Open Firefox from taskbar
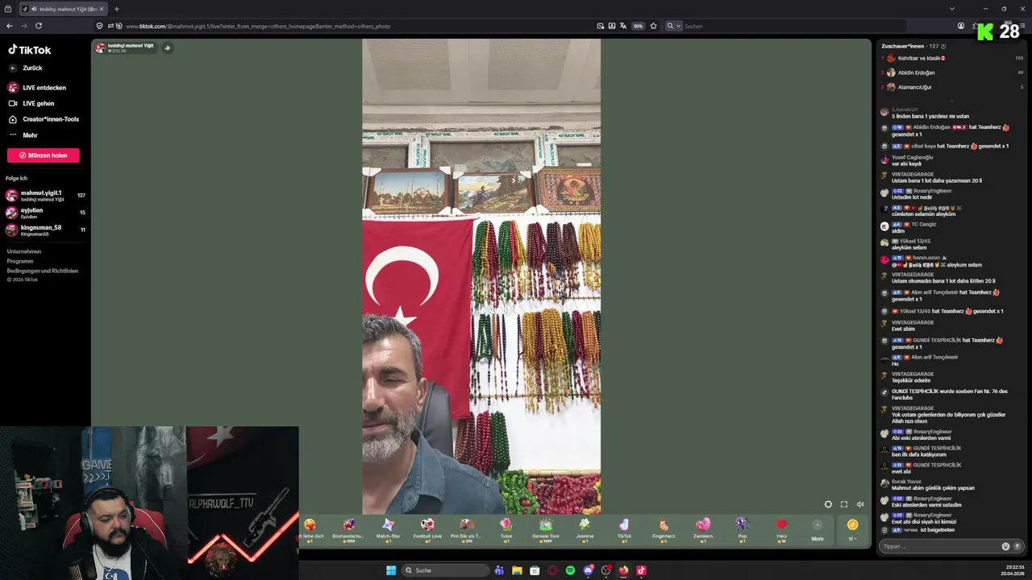 [623, 570]
